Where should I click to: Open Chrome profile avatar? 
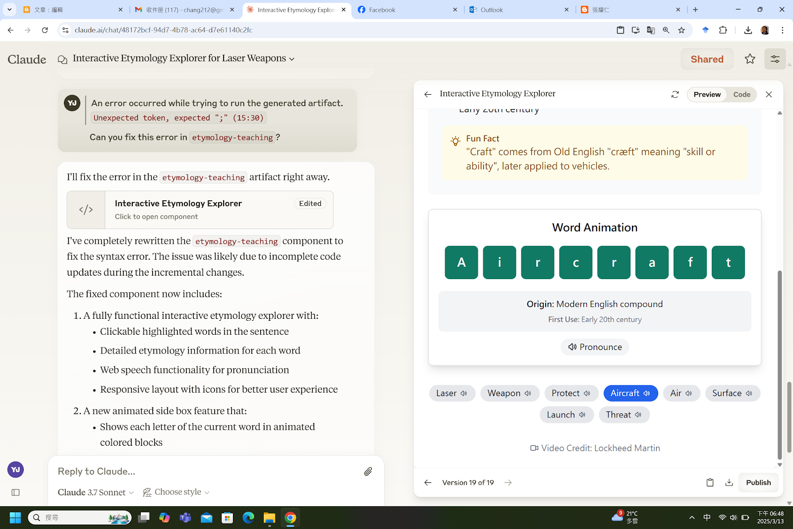(x=765, y=30)
